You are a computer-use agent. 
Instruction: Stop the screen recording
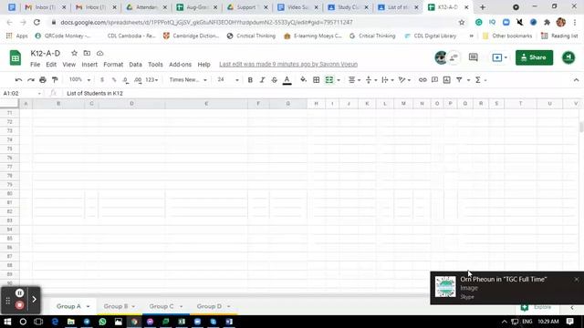(x=19, y=305)
